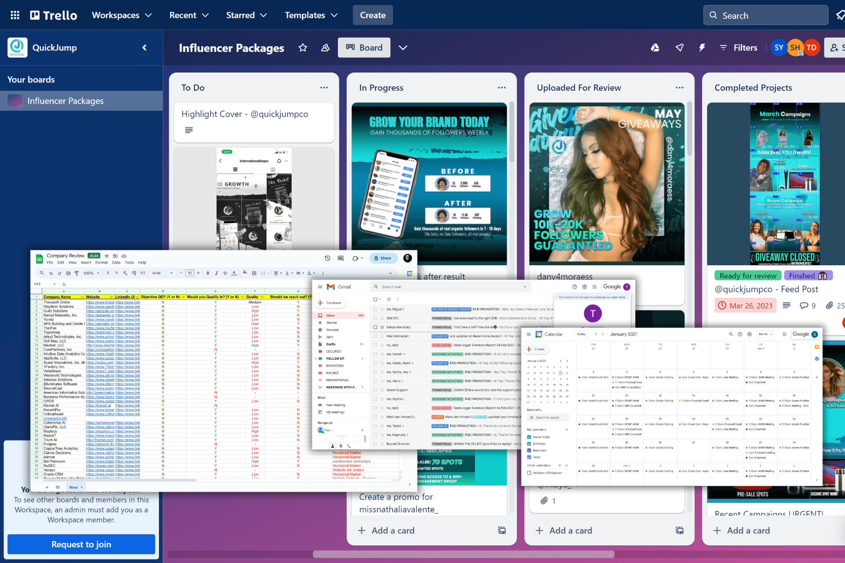This screenshot has height=563, width=845.
Task: Open the Gmail main menu hamburger
Action: [320, 287]
